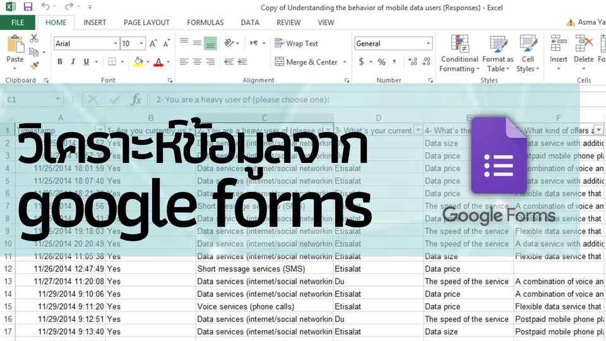Viewport: 606px width, 341px height.
Task: Click the Delete cells icon
Action: (x=583, y=49)
